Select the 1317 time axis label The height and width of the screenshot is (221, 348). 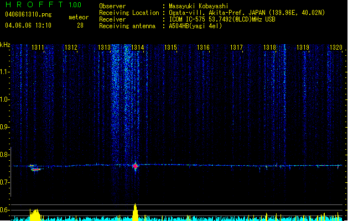point(236,48)
